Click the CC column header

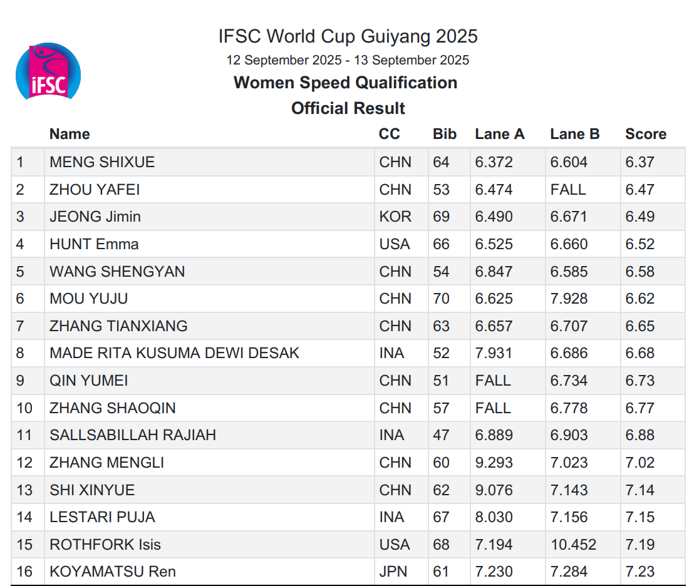coord(389,134)
